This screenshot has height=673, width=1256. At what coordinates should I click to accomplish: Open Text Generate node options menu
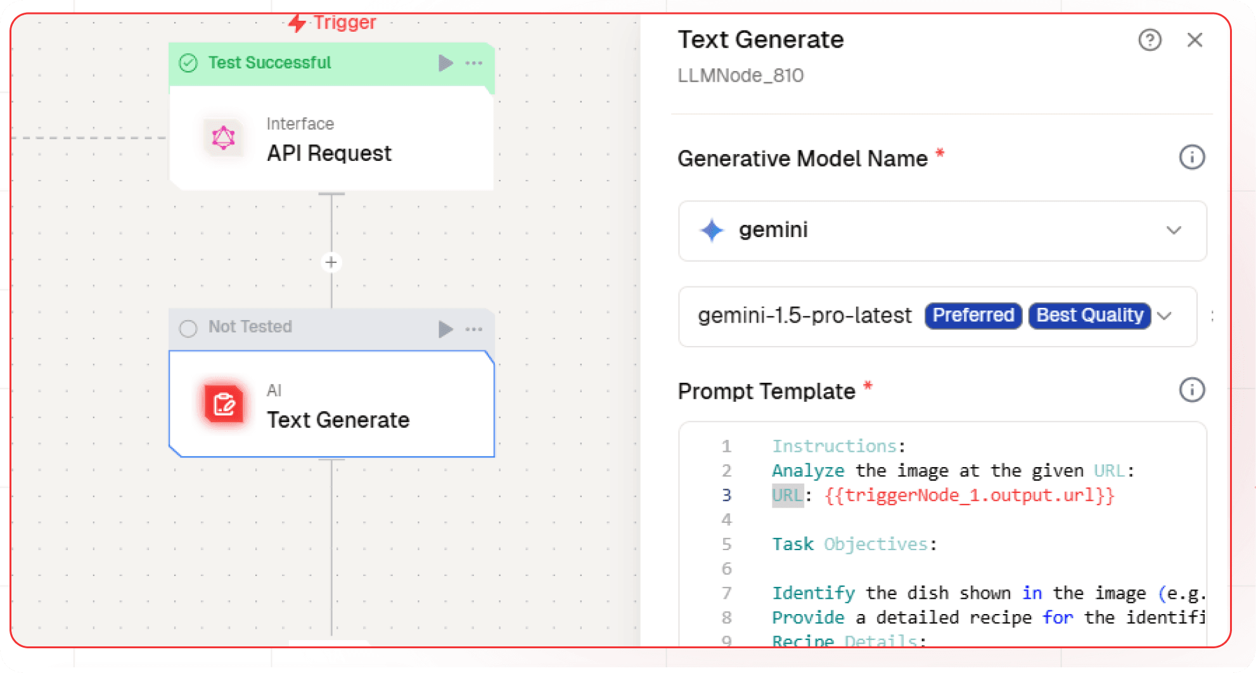coord(474,328)
